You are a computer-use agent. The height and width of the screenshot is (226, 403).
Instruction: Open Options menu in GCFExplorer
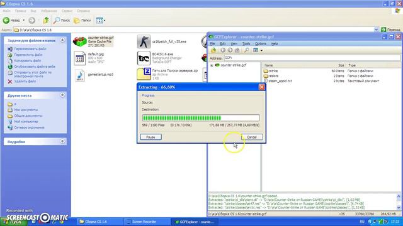[x=260, y=43]
